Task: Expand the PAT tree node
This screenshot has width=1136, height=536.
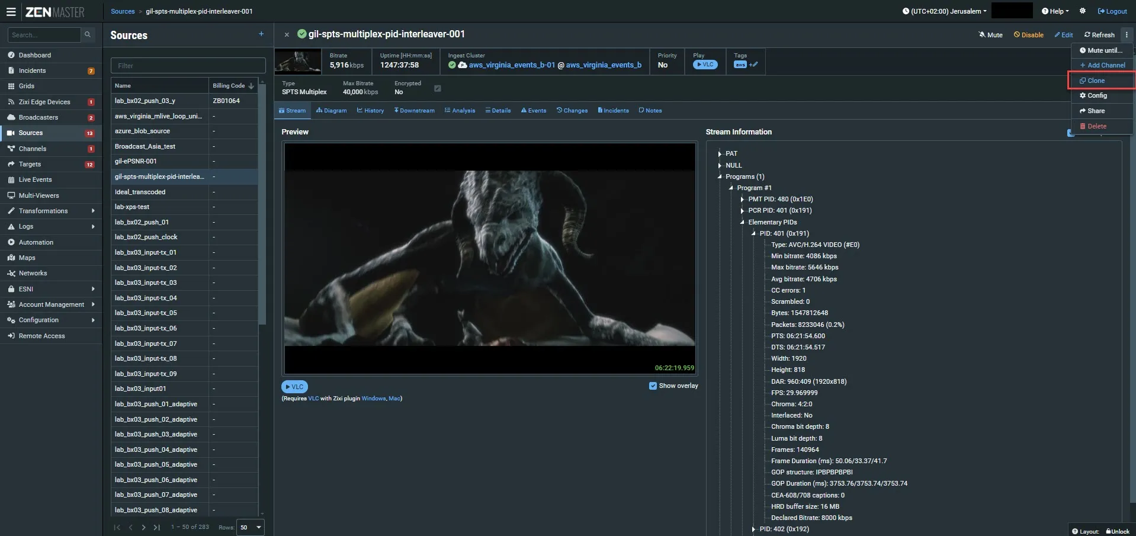Action: [720, 153]
